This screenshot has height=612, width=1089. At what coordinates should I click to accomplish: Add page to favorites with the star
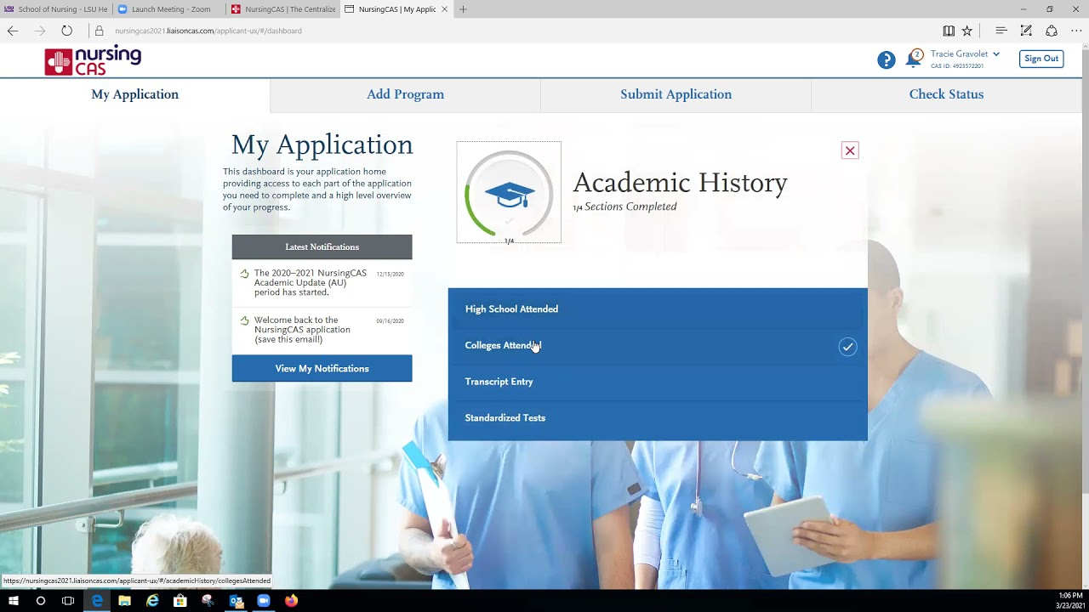(967, 31)
